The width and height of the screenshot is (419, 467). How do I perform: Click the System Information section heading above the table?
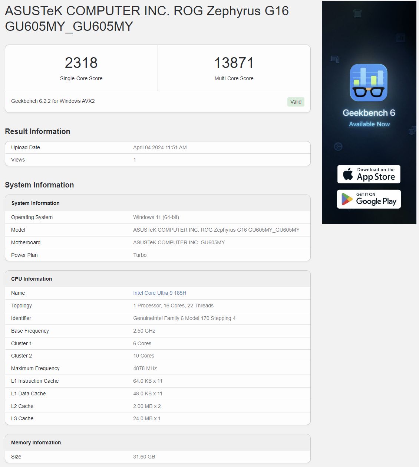(39, 185)
